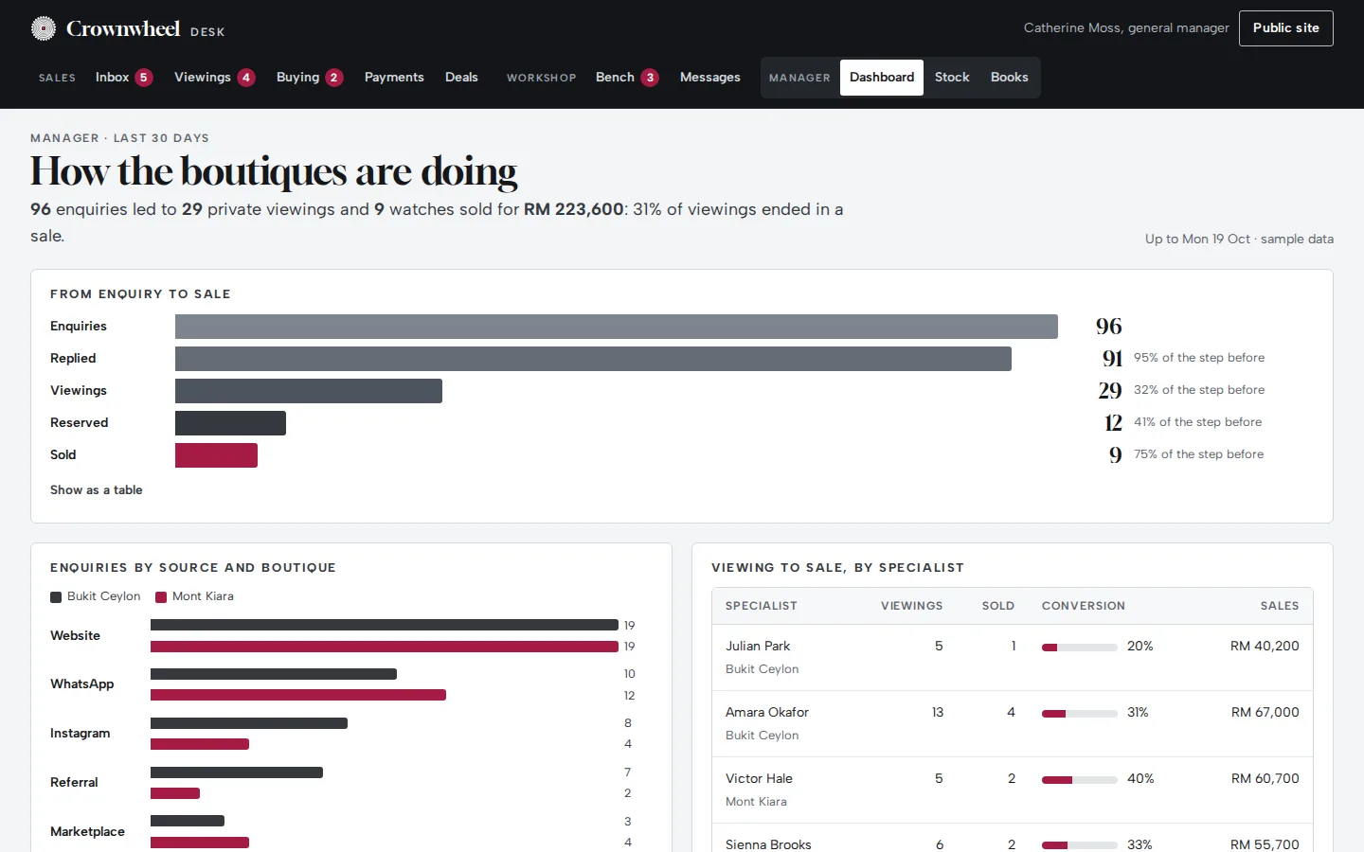The height and width of the screenshot is (852, 1364).
Task: Click the Crownwheel logo icon
Action: [44, 28]
